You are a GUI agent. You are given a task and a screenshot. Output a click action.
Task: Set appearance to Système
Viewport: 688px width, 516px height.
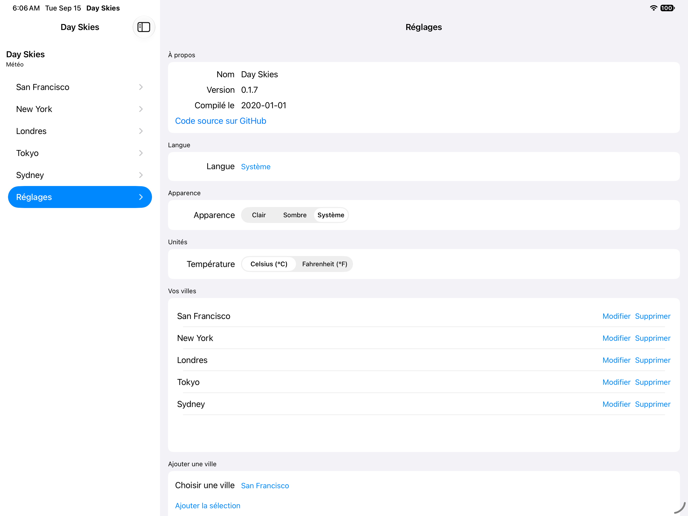(x=331, y=215)
